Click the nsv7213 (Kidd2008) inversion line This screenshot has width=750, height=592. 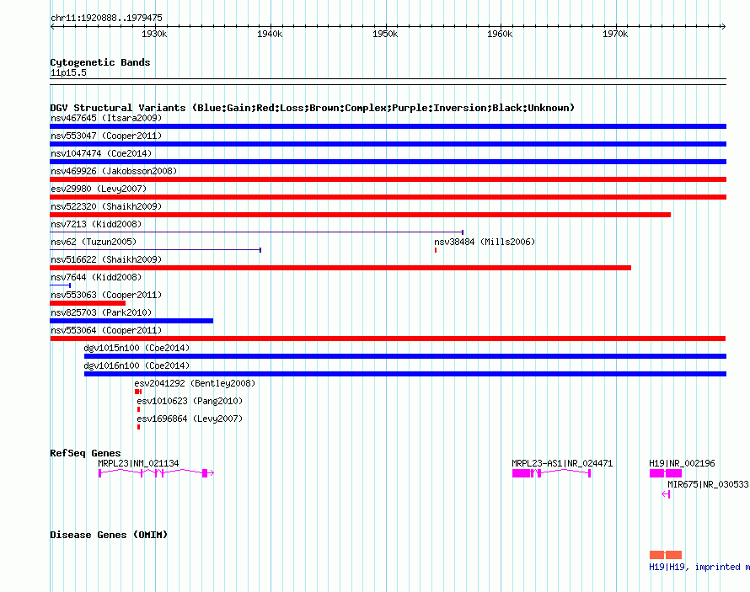[x=256, y=232]
